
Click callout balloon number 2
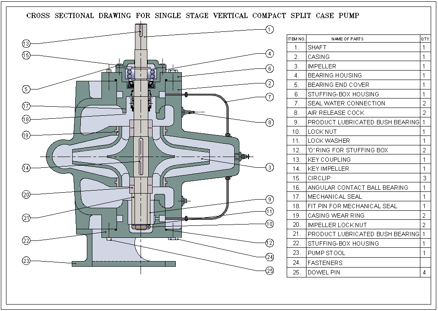point(269,83)
